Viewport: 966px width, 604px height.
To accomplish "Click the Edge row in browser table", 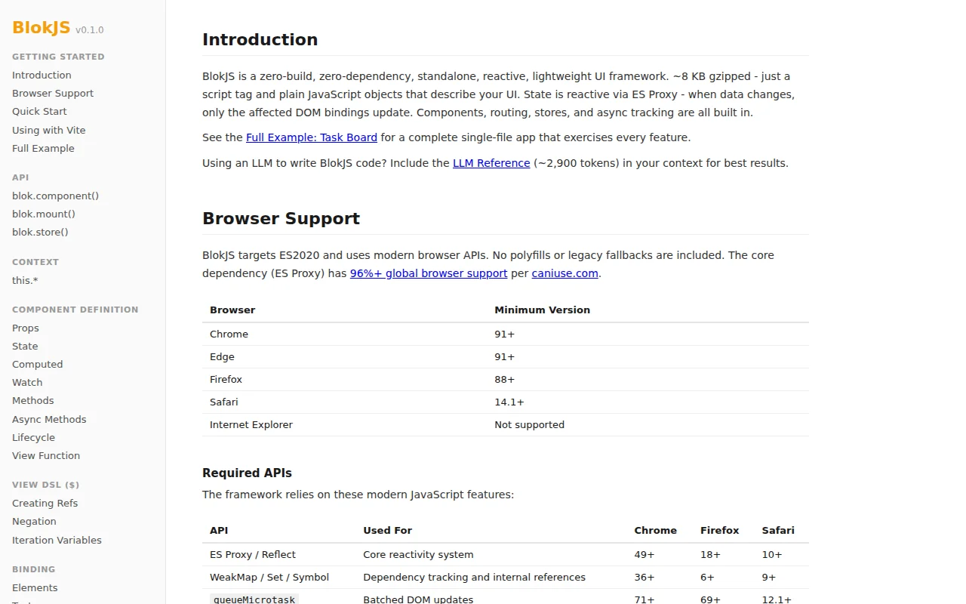I will pos(506,356).
